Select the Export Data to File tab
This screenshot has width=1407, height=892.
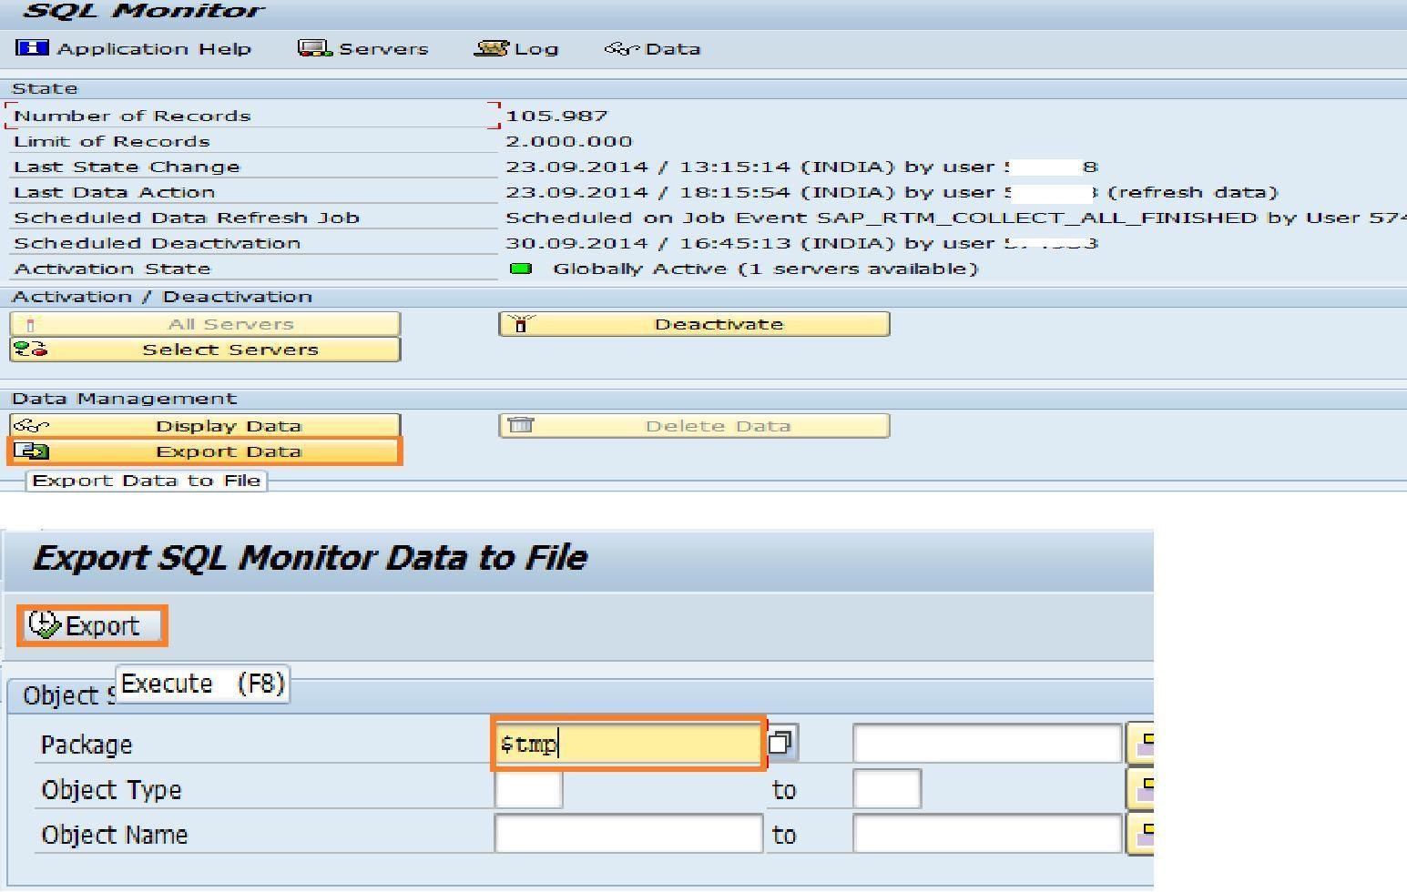click(146, 480)
